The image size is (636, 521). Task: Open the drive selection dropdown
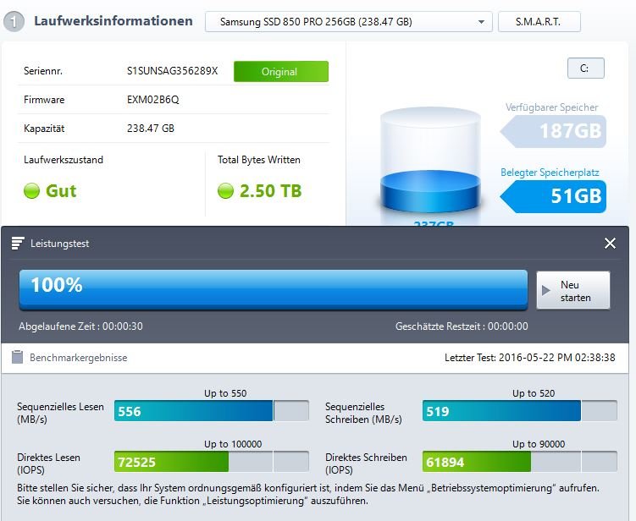(x=348, y=21)
